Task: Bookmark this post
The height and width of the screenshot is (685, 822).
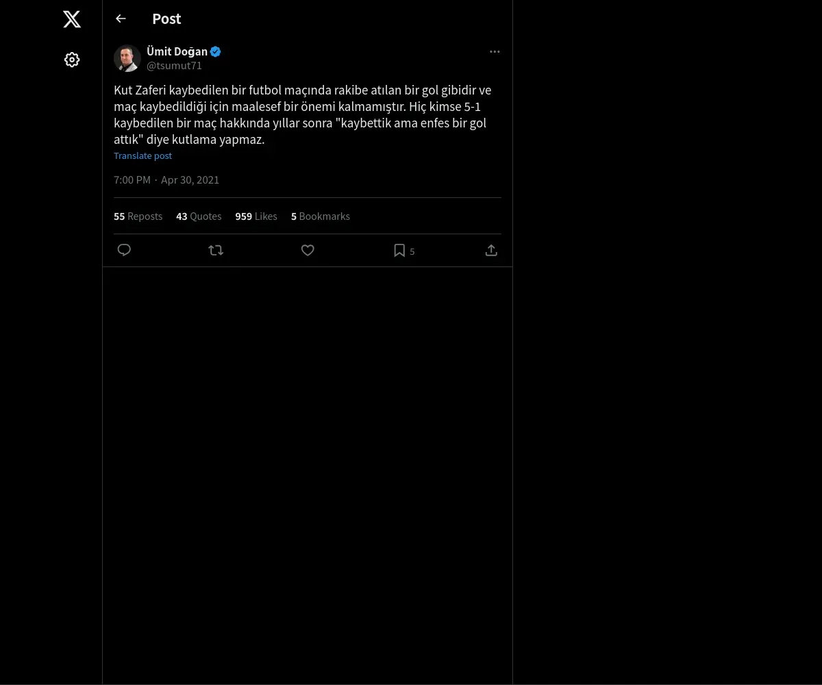Action: (x=399, y=250)
